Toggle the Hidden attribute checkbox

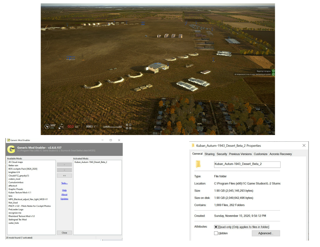216,233
